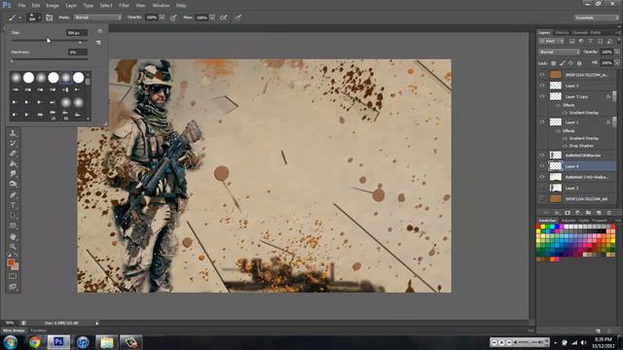Hide Layer 3 copy visibility eye
Image resolution: width=623 pixels, height=350 pixels.
coord(542,96)
